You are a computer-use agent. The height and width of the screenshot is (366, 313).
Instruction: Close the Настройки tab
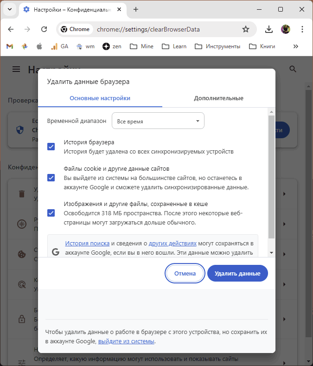point(119,9)
